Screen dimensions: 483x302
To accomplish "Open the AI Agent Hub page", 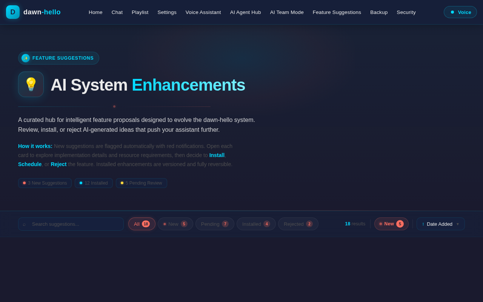I will pyautogui.click(x=245, y=12).
